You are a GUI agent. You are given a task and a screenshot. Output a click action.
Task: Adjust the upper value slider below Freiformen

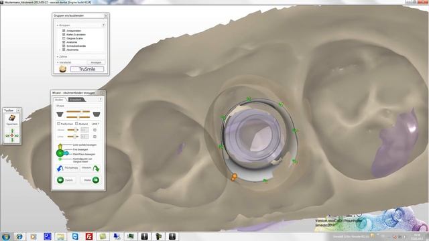[x=73, y=130]
